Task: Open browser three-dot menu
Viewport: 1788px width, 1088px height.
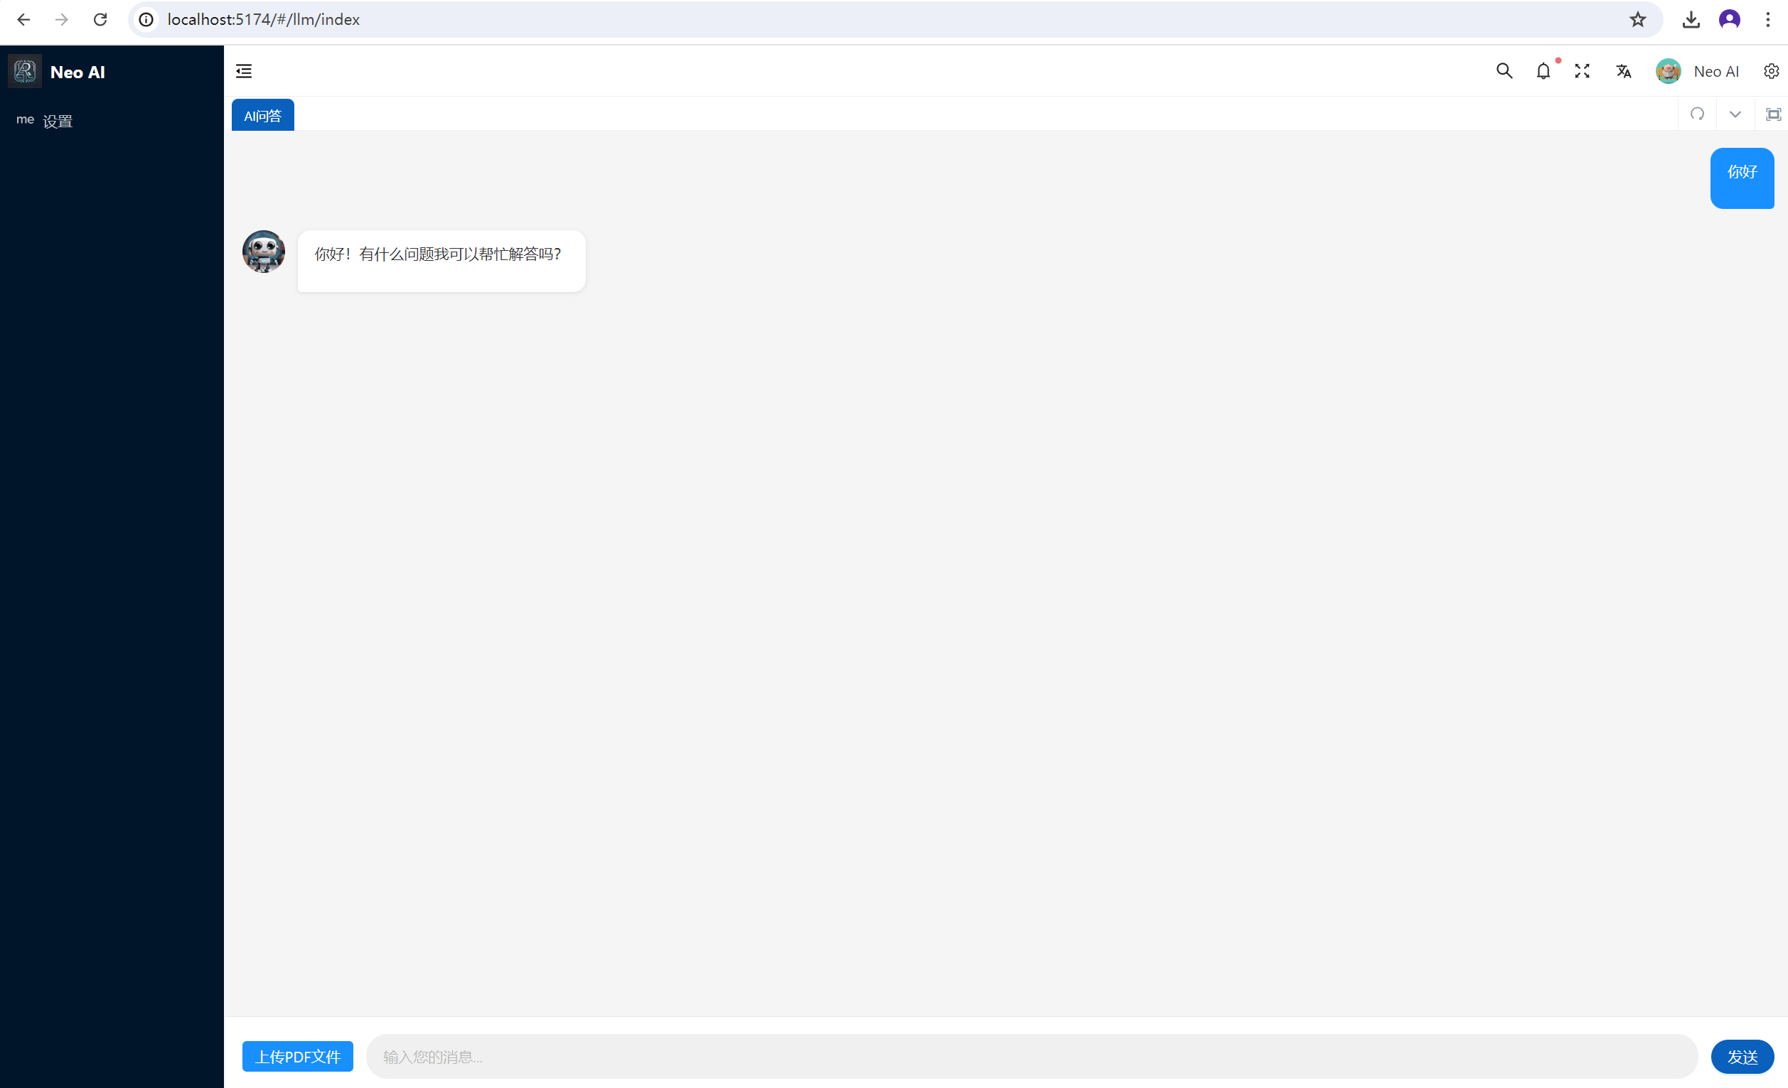Action: tap(1767, 20)
